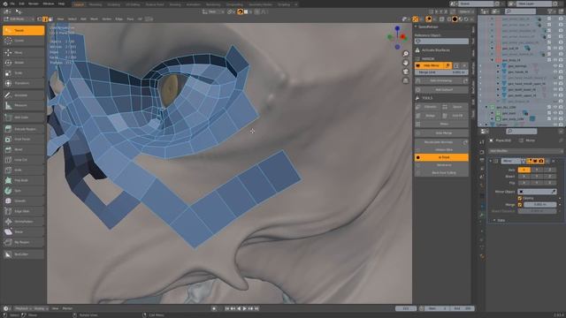The image size is (566, 318).
Task: Select the Rip Region tool
Action: pos(24,242)
